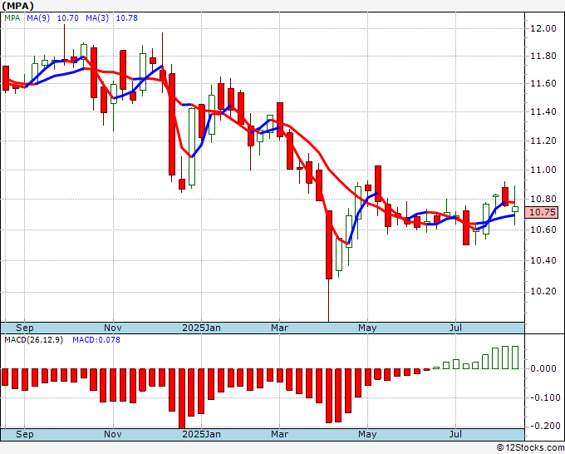Click Sep on the MACD time axis
Image resolution: width=565 pixels, height=454 pixels.
click(24, 434)
